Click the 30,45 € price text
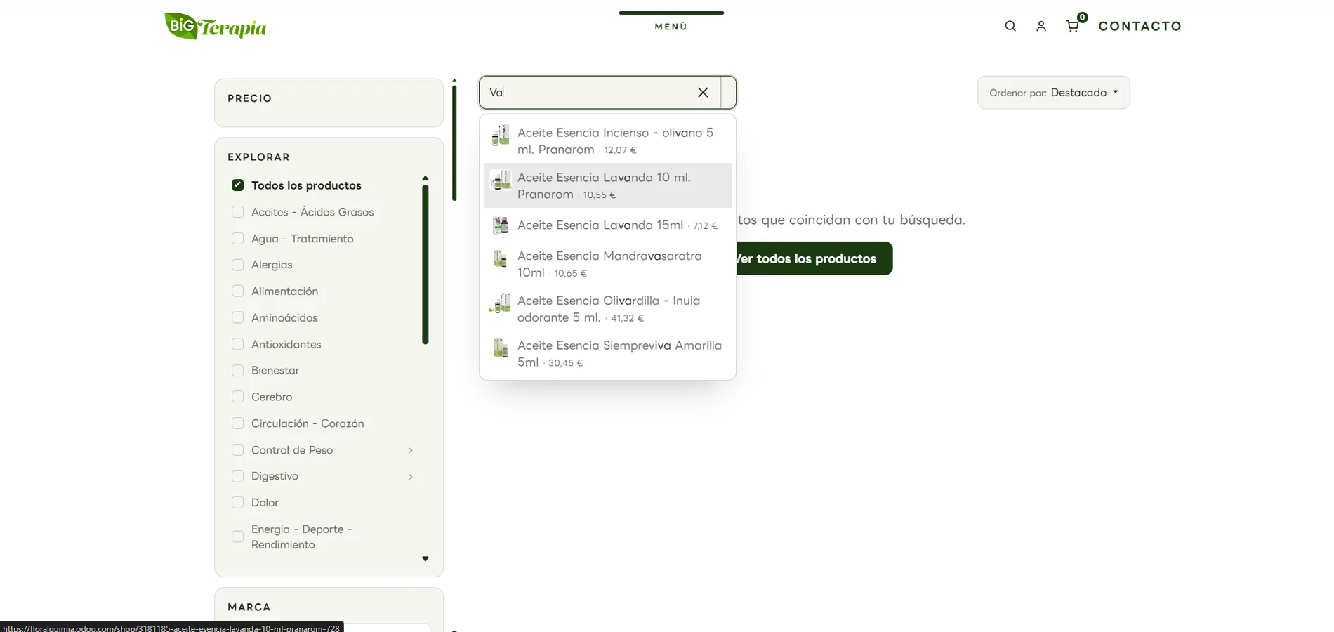Screen dimensions: 1334x632 [x=566, y=363]
